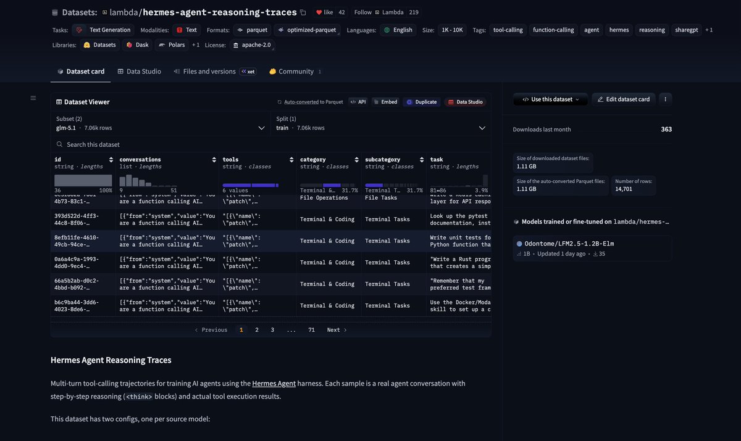
Task: Open the Community tab
Action: tap(295, 71)
